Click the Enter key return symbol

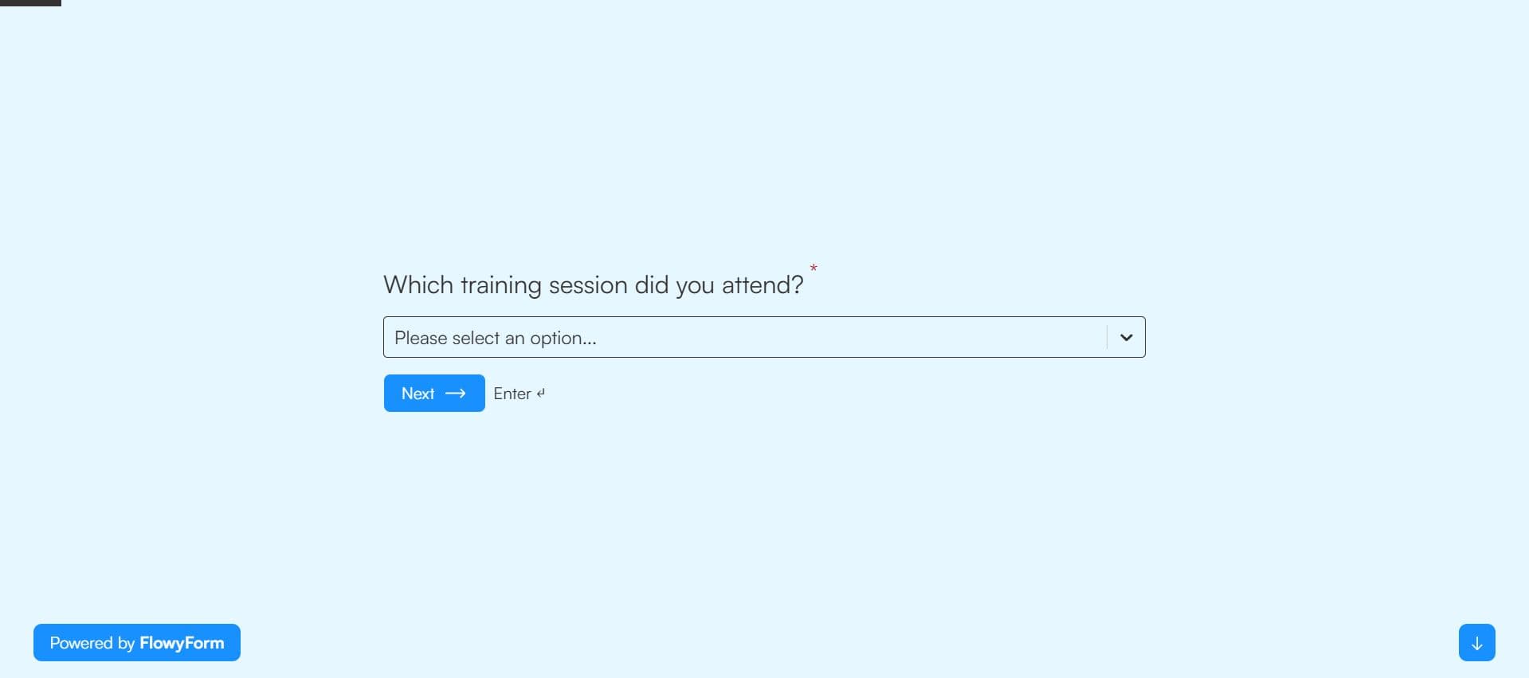(541, 393)
